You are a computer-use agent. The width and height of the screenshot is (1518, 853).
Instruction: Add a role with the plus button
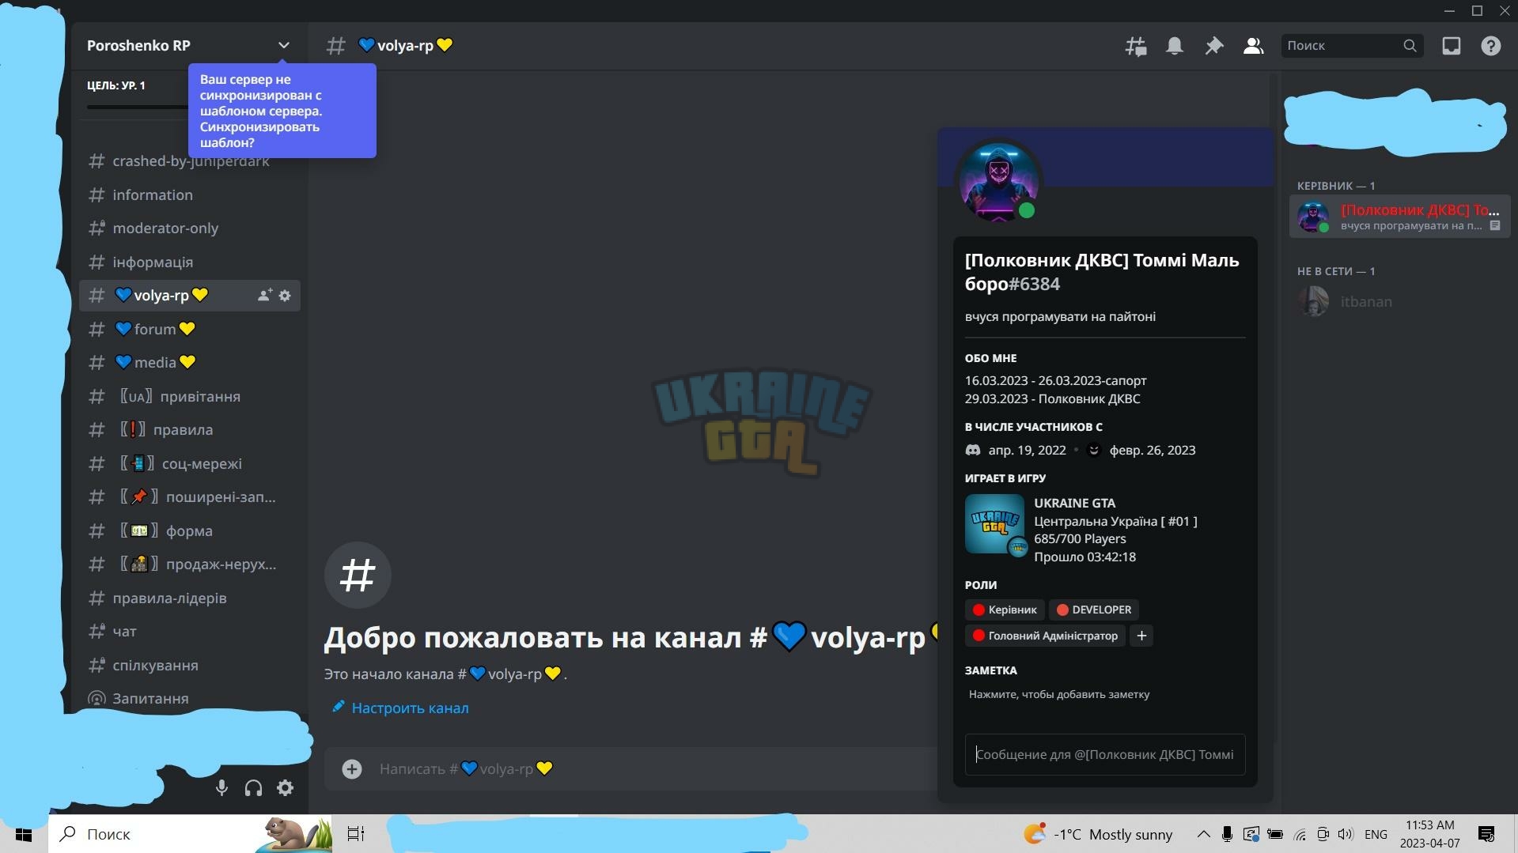click(1141, 636)
